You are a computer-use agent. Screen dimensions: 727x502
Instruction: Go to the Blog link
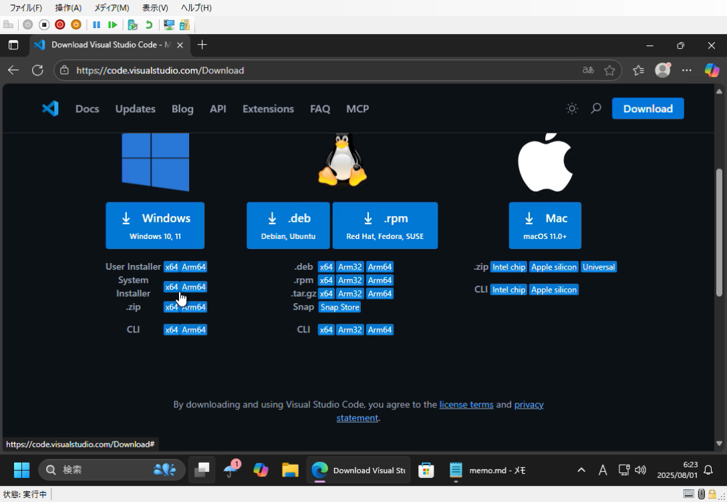pos(182,109)
